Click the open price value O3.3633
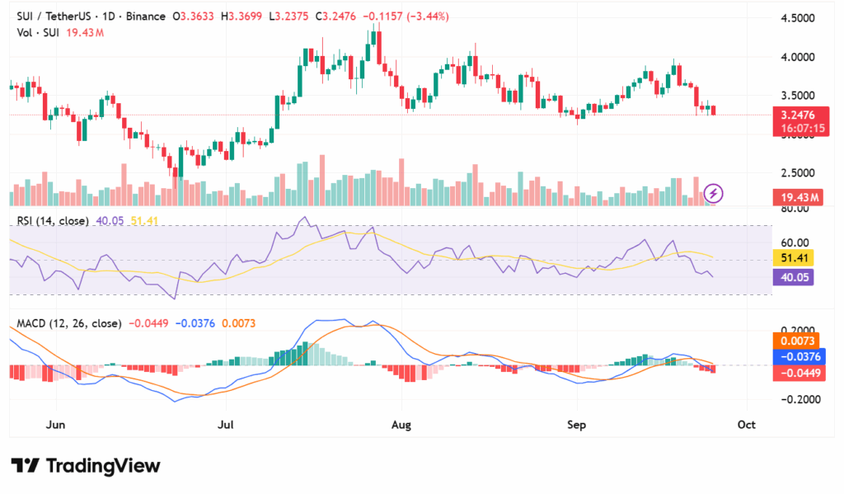Screen dimensions: 844x494 pyautogui.click(x=193, y=16)
